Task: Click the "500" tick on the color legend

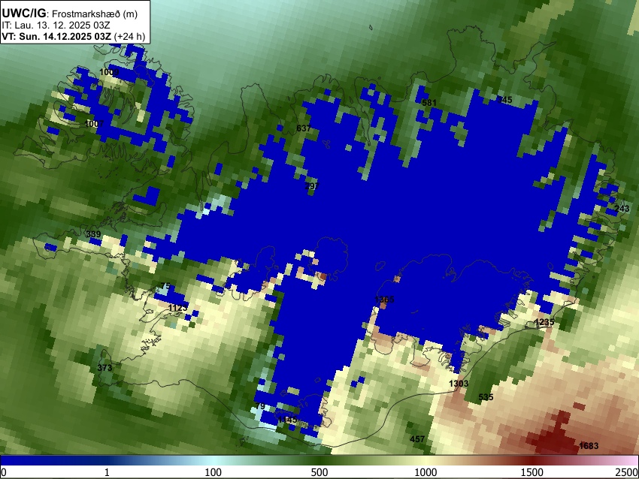Action: click(319, 472)
